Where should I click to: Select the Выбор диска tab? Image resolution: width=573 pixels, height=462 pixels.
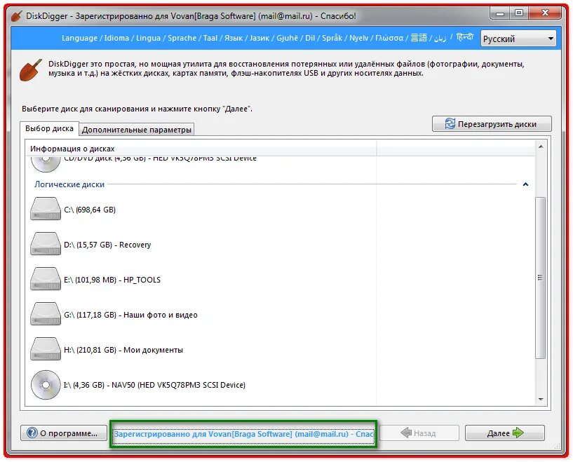[x=49, y=128]
